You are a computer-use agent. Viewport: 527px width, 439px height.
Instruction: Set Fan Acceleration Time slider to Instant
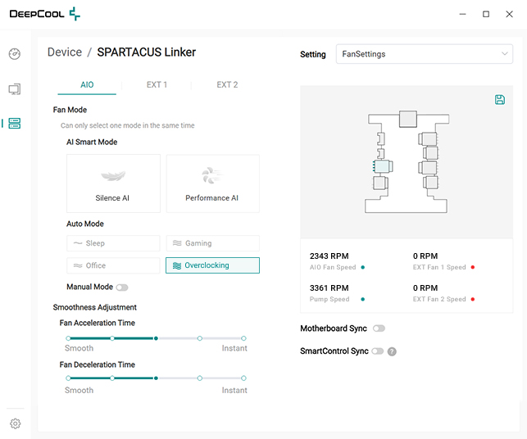243,337
